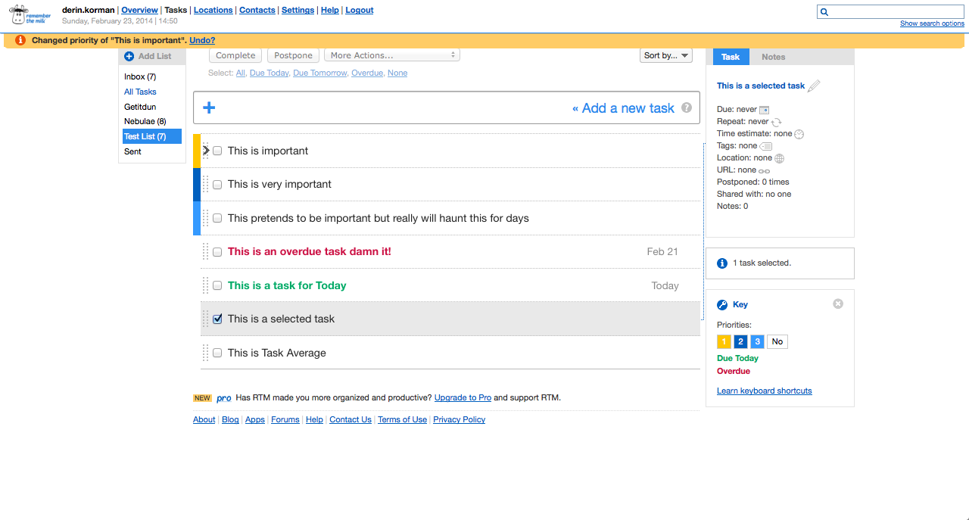The image size is (969, 520).
Task: Uncheck 'This is a selected task' checkbox
Action: (x=217, y=319)
